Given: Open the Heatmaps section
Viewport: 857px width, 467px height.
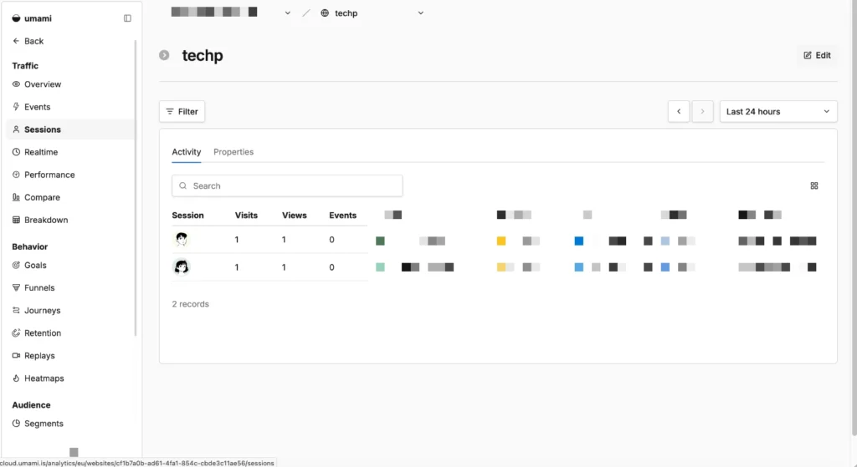Looking at the screenshot, I should [x=44, y=378].
